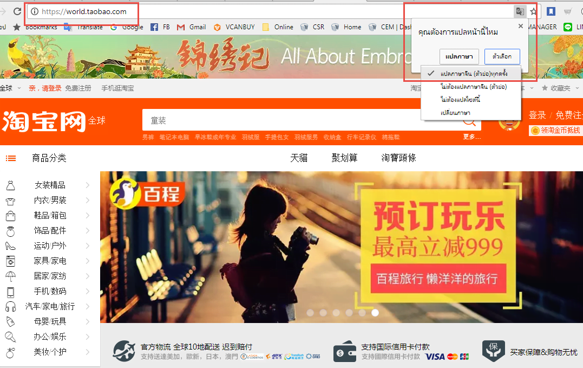This screenshot has height=368, width=583.
Task: Click the orange list icon beside 商品分类
Action: [11, 158]
